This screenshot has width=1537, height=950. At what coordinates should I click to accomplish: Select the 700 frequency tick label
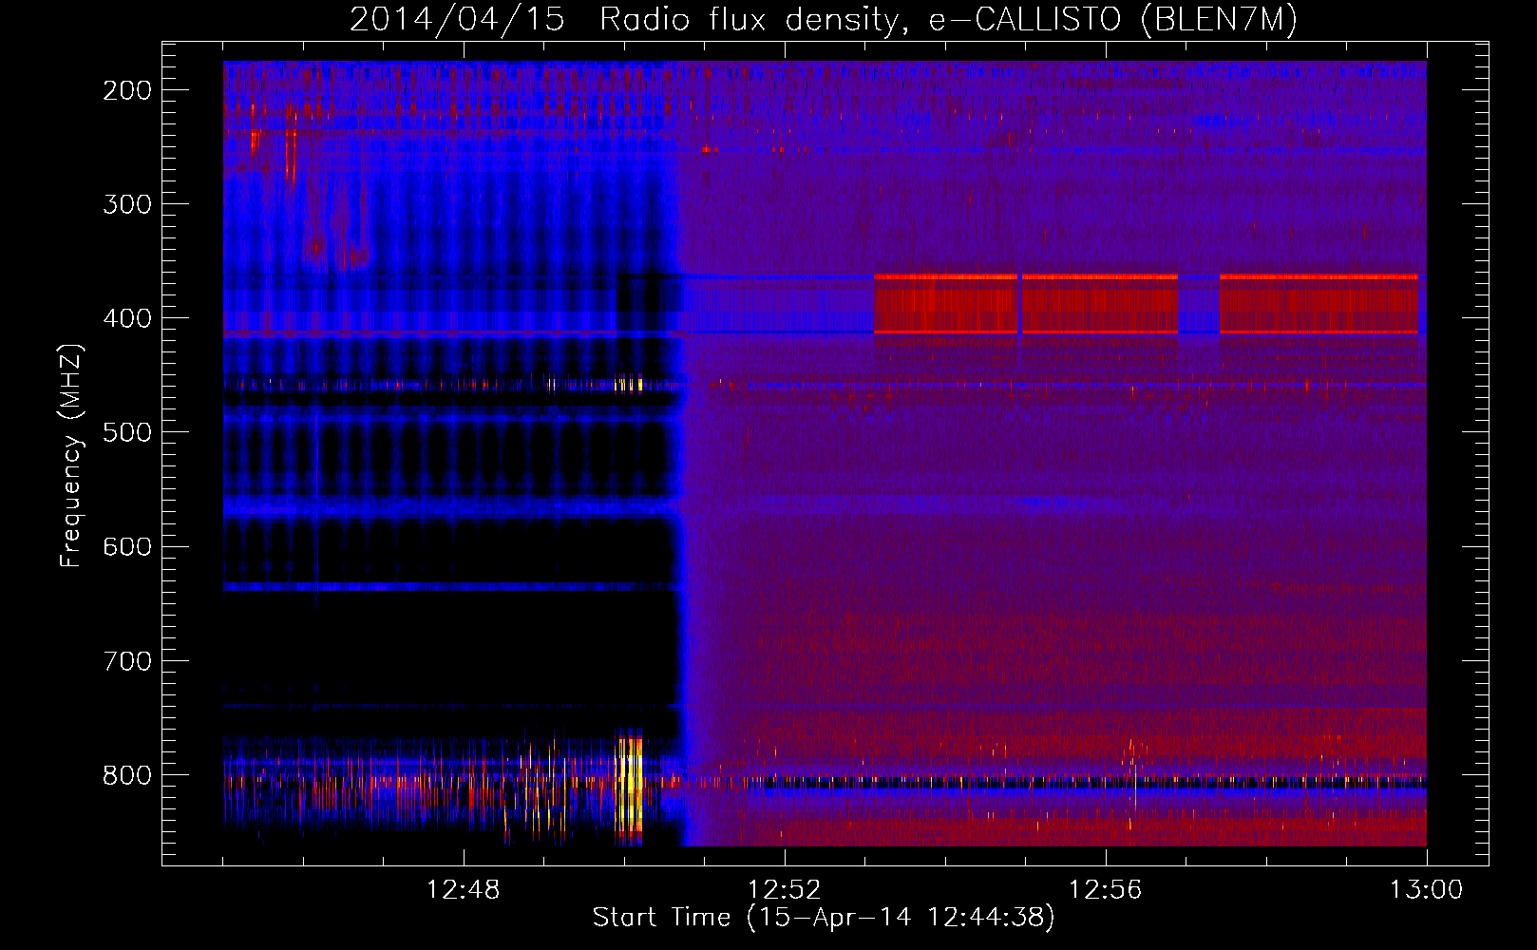point(127,660)
